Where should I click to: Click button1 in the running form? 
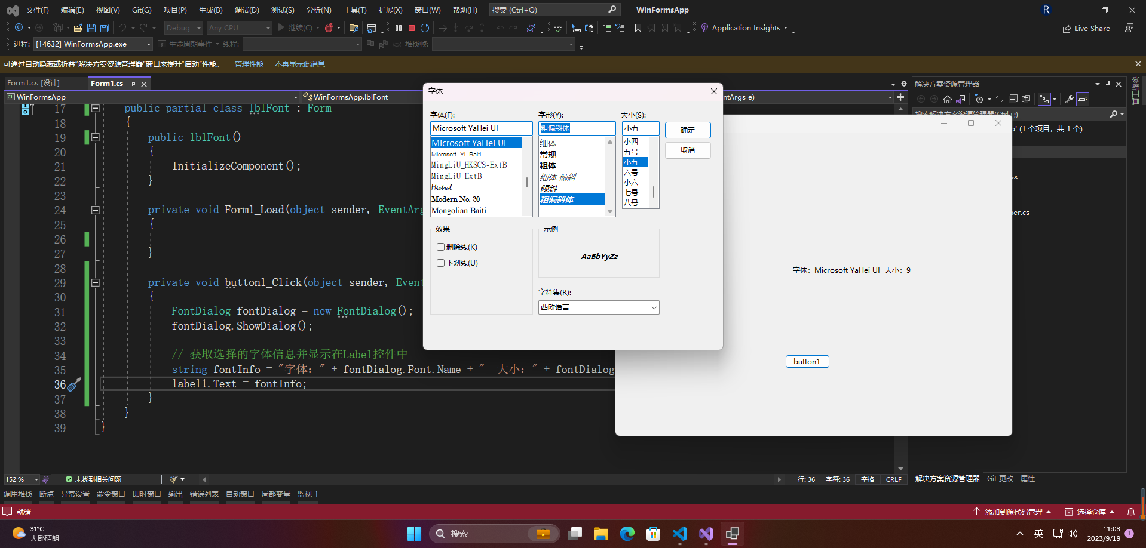(x=807, y=362)
